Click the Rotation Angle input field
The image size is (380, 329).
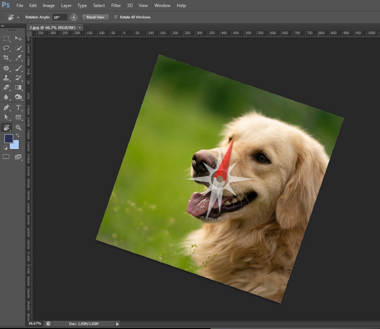(60, 17)
